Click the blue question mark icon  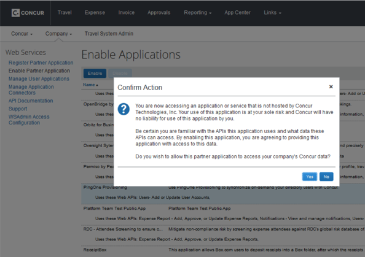pyautogui.click(x=124, y=109)
